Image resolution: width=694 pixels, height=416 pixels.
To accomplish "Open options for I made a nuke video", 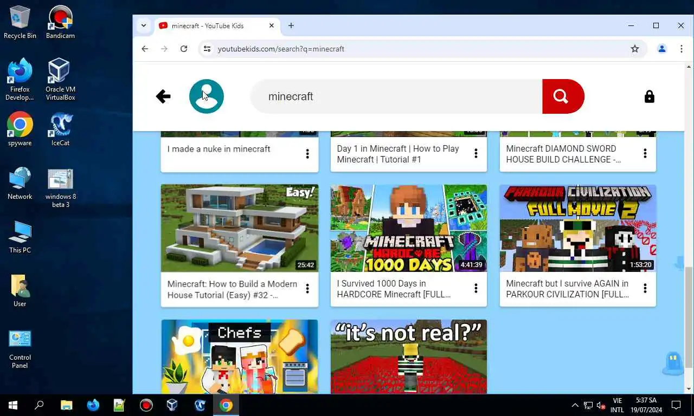I will click(307, 154).
